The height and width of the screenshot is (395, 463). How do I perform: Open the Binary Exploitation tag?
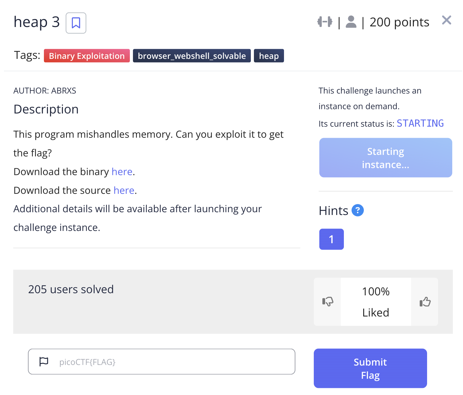pyautogui.click(x=87, y=56)
